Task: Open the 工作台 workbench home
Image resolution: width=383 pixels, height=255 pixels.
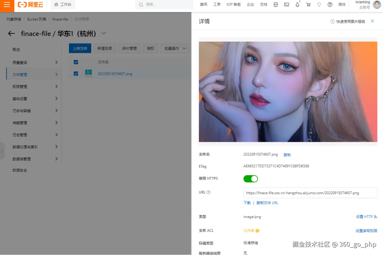Action: (x=63, y=5)
